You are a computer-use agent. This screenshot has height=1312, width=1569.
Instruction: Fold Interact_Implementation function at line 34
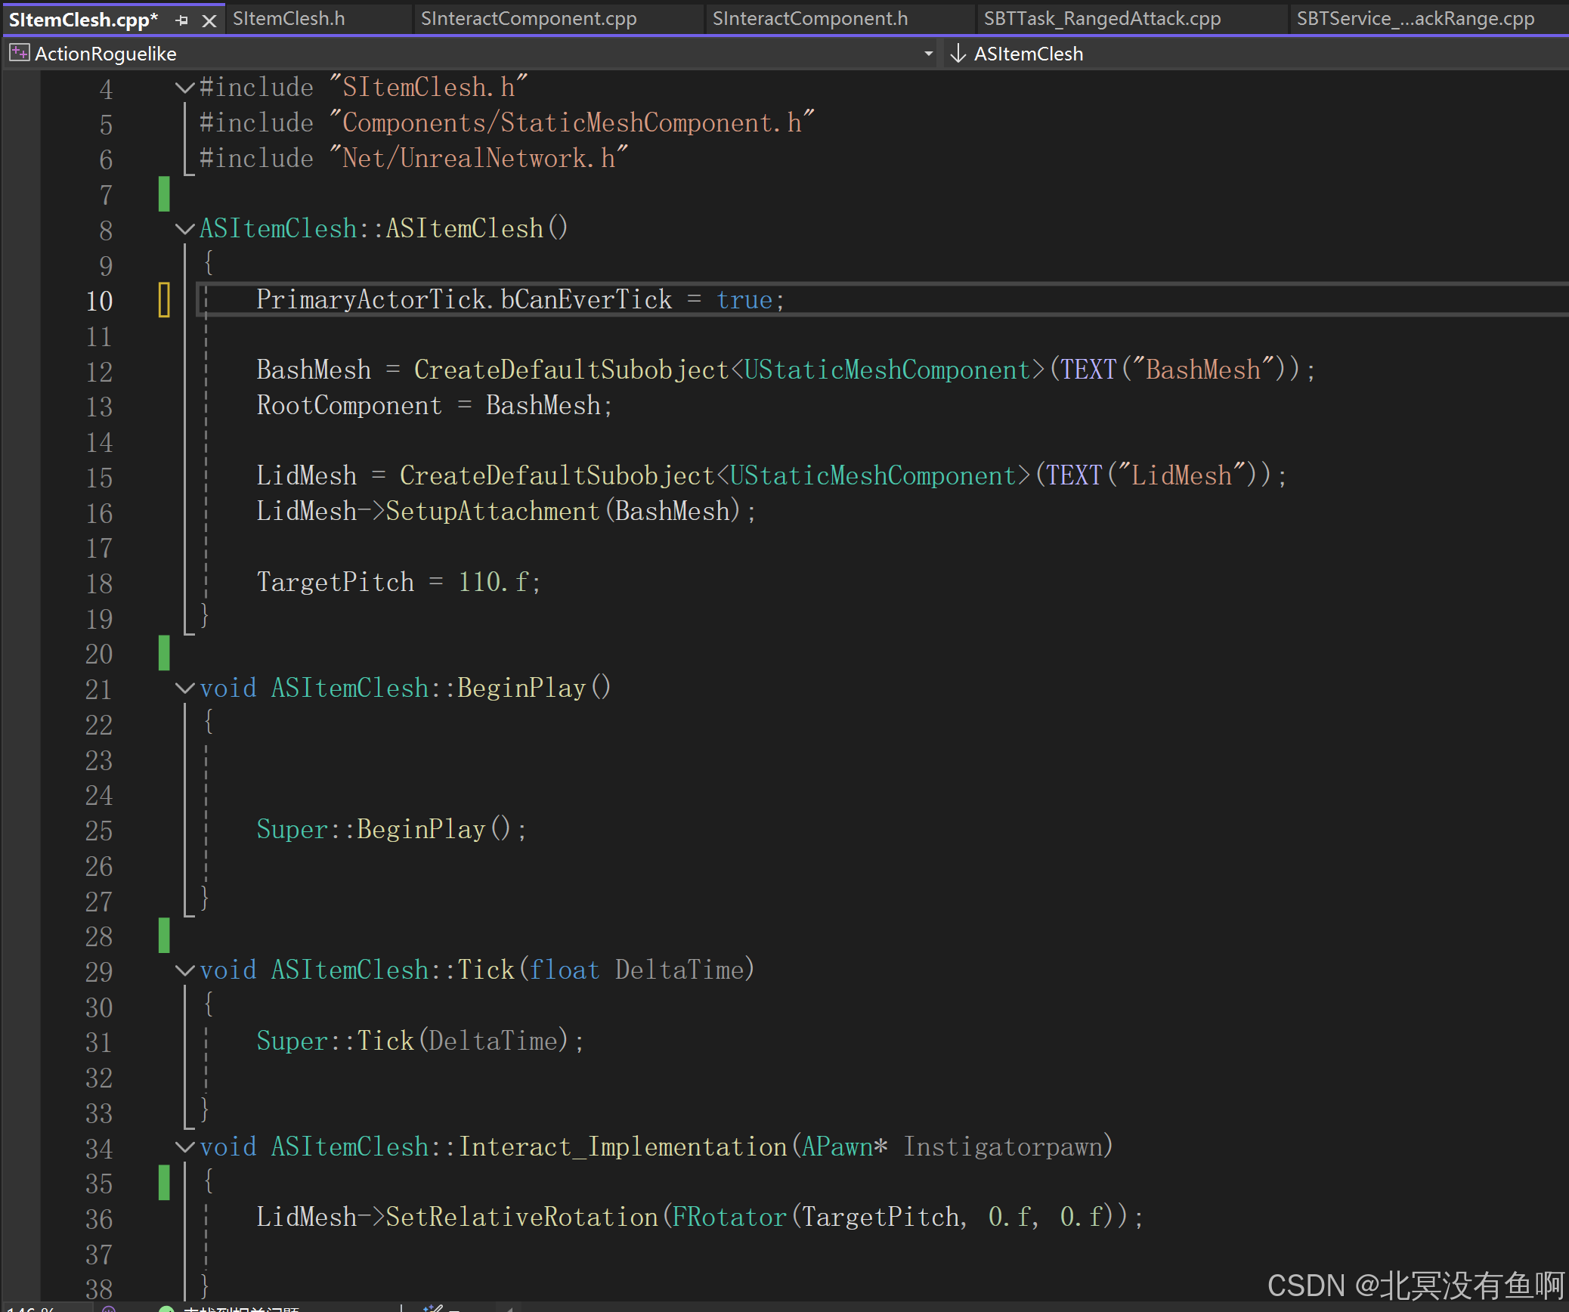pyautogui.click(x=184, y=1147)
